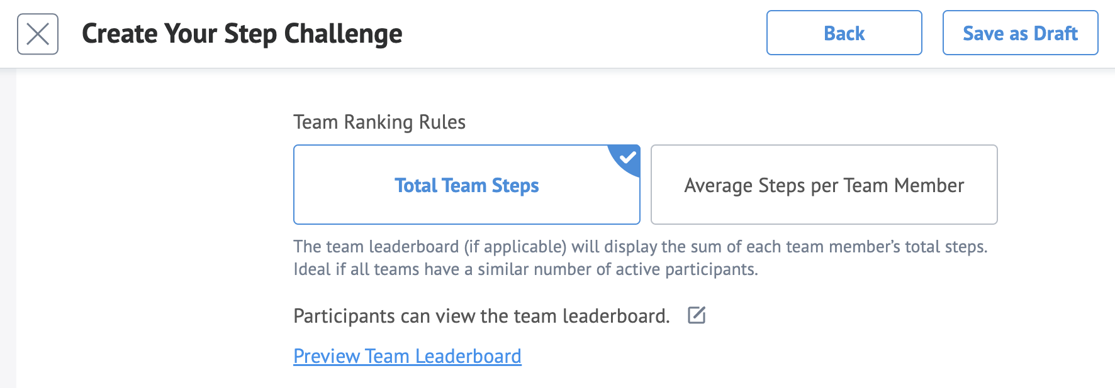
Task: Click the Total Team Steps label text
Action: tap(466, 185)
